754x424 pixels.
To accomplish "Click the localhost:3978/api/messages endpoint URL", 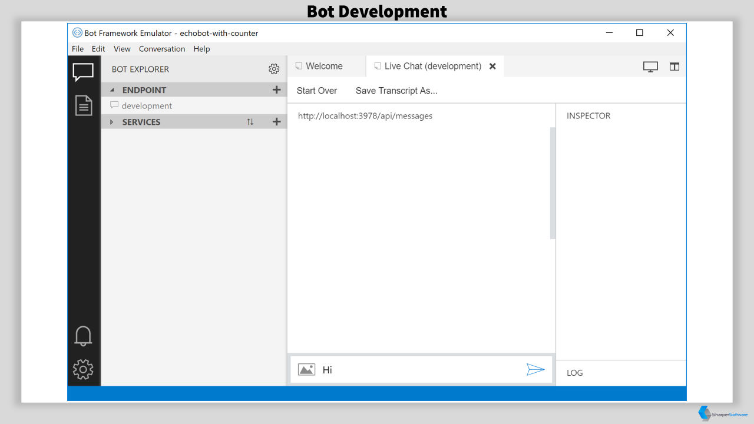I will 365,116.
